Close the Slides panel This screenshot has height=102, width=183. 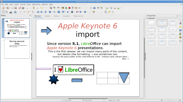30,15
